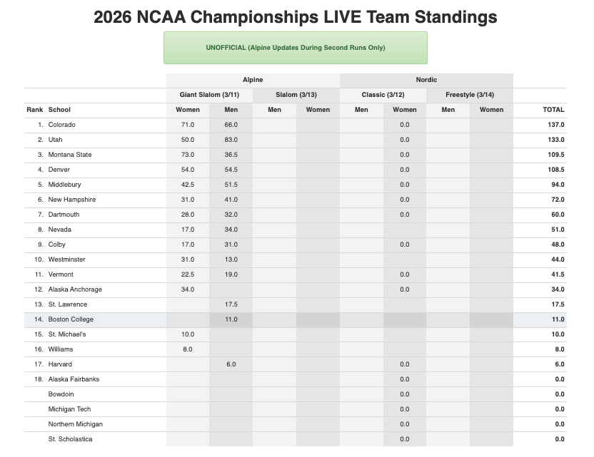Viewport: 594px width, 457px height.
Task: Click Montana State women's Giant Slalom 73.0
Action: tap(187, 155)
